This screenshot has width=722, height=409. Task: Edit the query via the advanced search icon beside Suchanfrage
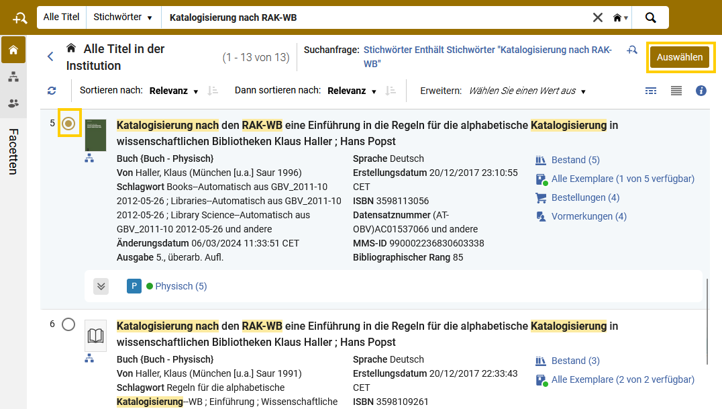[632, 50]
